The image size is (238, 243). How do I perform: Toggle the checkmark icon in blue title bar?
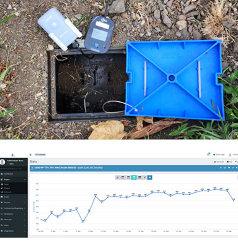point(225,168)
